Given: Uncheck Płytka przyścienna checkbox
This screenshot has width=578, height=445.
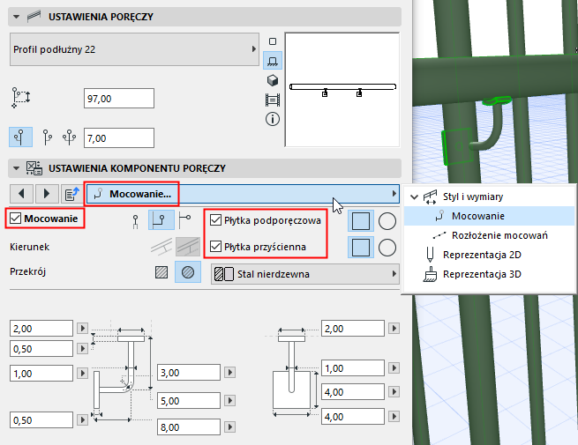Looking at the screenshot, I should tap(215, 246).
